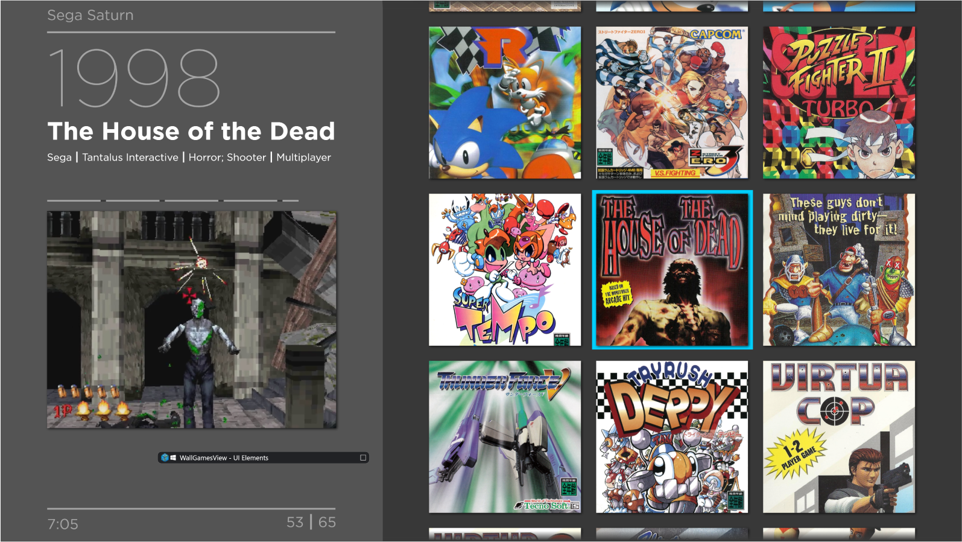The image size is (962, 542).
Task: Select the Sonic R box art
Action: pyautogui.click(x=505, y=103)
